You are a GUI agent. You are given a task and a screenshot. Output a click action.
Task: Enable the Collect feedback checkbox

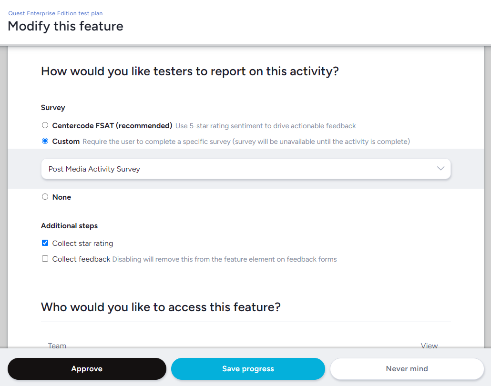45,259
